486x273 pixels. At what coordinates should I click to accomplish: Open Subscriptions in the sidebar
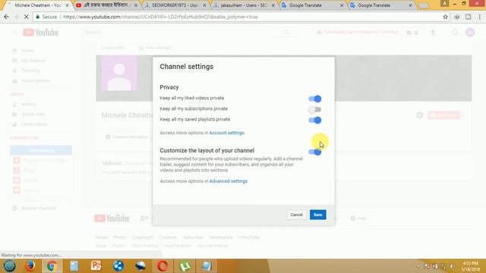point(35,81)
